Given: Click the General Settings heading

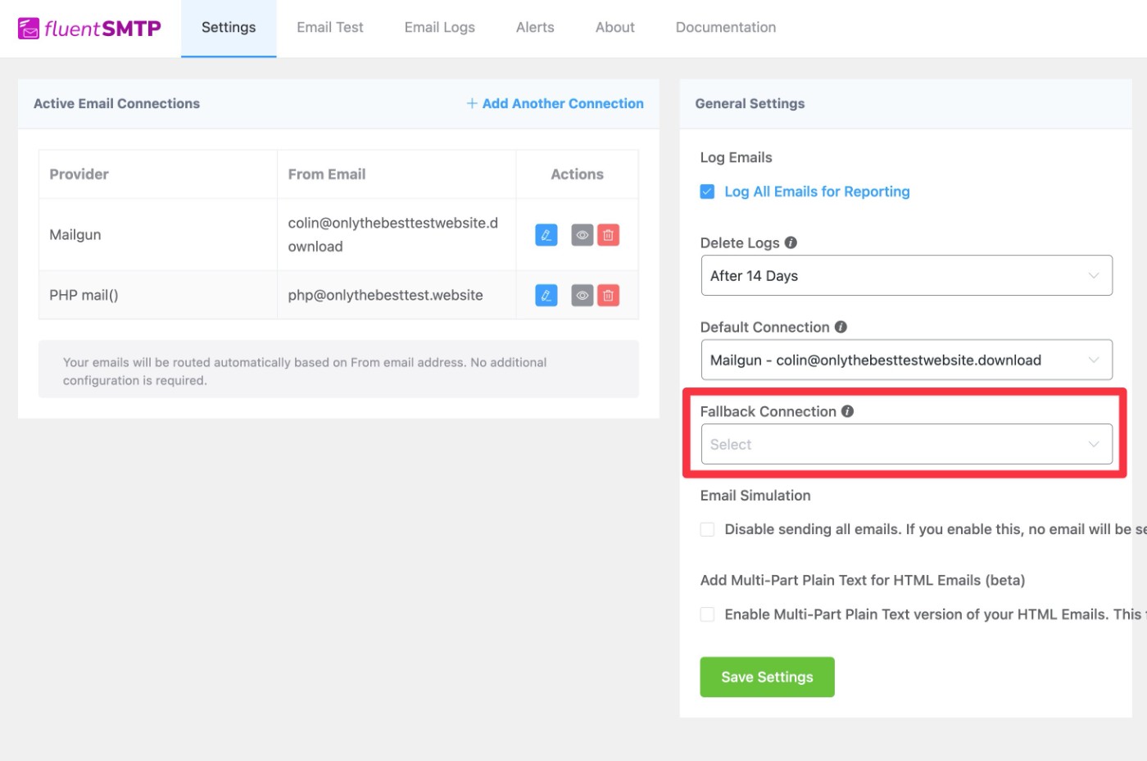Looking at the screenshot, I should pos(750,103).
